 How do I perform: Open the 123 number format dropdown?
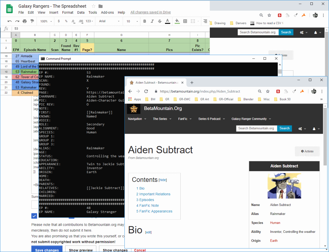click(89, 21)
